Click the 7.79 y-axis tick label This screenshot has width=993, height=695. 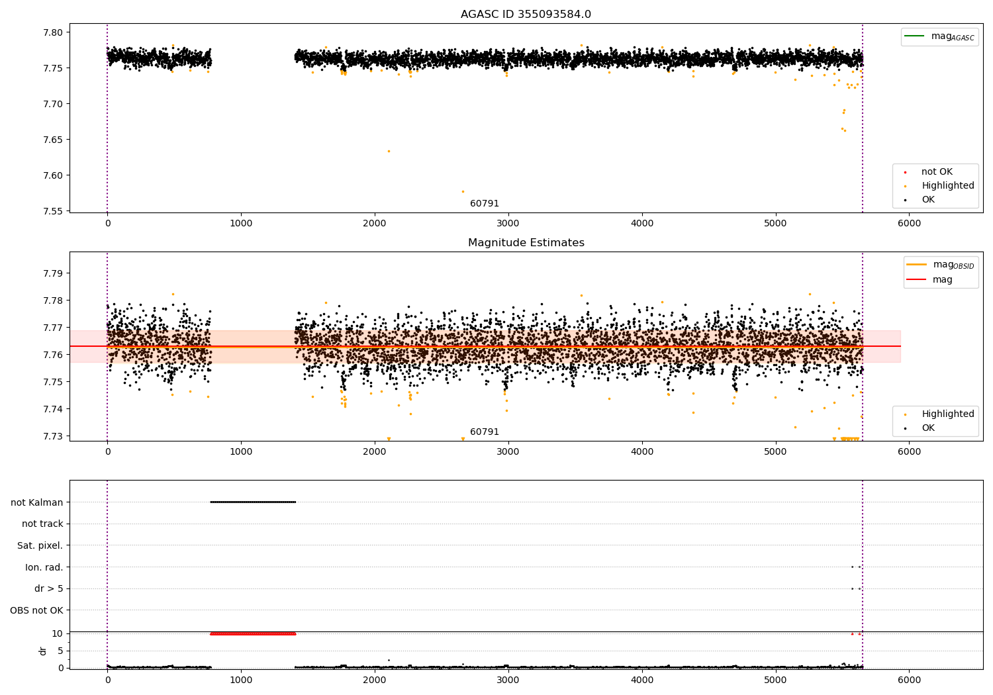53,273
